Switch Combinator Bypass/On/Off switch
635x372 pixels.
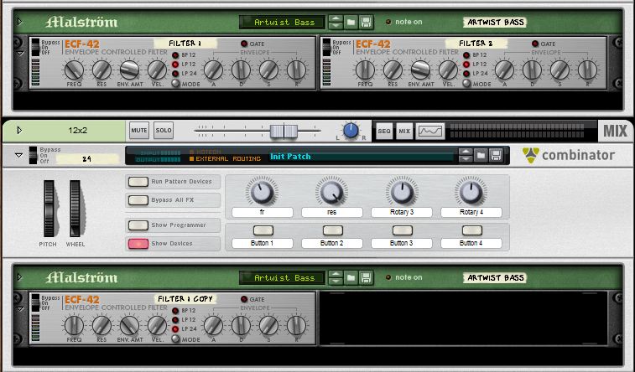33,155
